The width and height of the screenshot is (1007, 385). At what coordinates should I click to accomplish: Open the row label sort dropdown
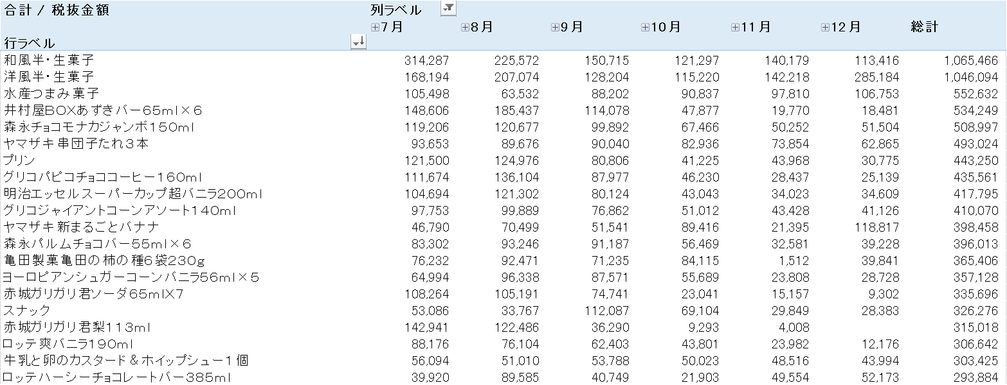358,42
